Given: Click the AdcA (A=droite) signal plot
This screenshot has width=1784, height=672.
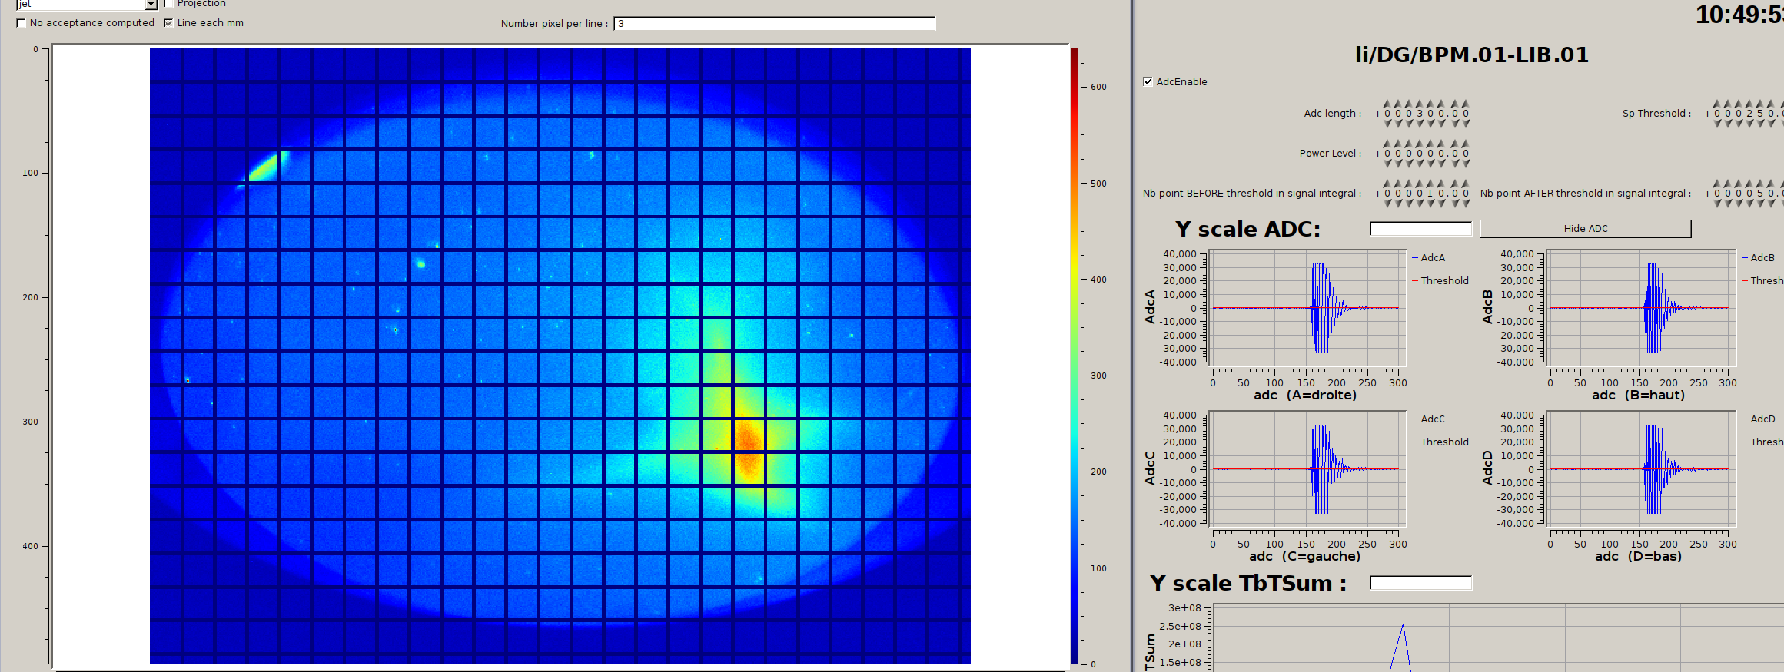Looking at the screenshot, I should [1306, 308].
